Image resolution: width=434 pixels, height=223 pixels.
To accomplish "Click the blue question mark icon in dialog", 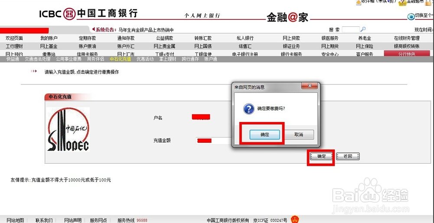I will (x=248, y=109).
